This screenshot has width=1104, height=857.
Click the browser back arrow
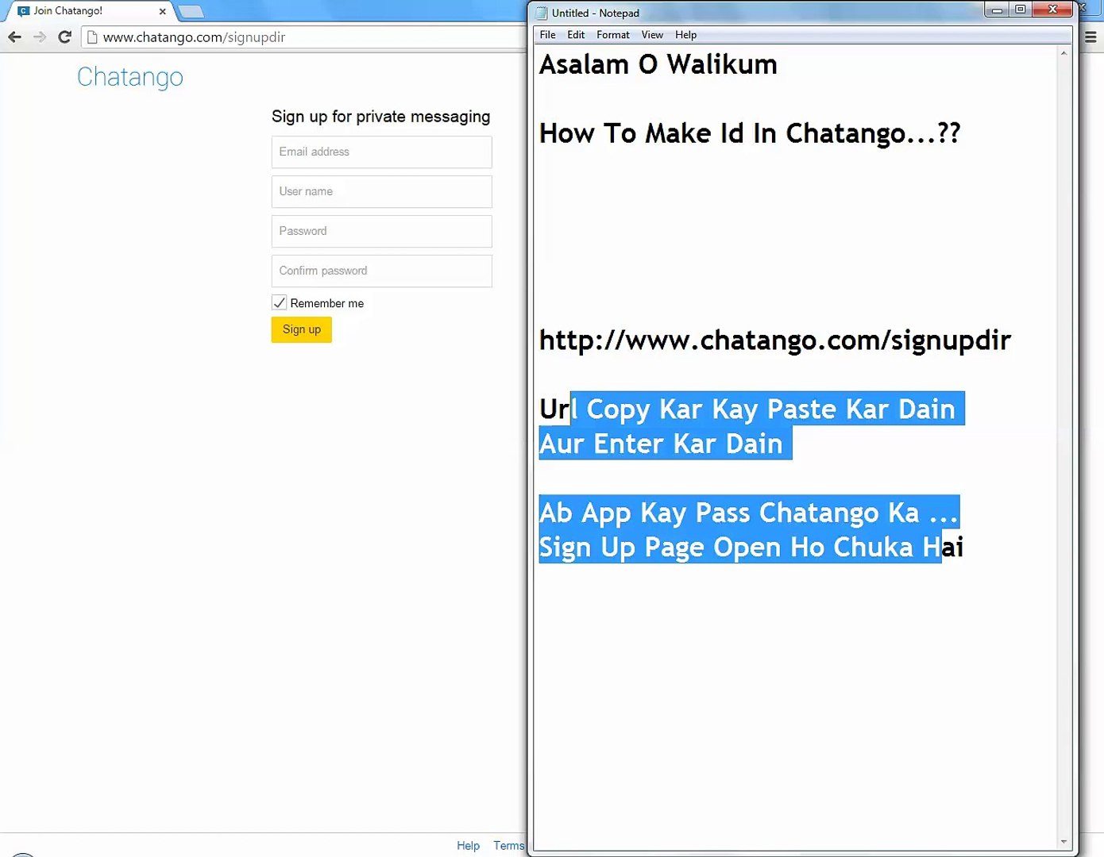[14, 37]
